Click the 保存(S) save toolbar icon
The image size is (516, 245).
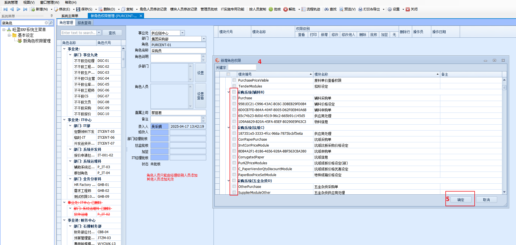[x=78, y=9]
